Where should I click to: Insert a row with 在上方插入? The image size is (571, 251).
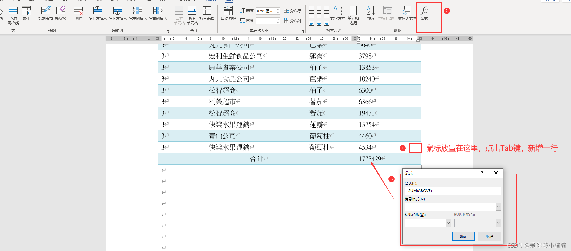click(x=97, y=14)
